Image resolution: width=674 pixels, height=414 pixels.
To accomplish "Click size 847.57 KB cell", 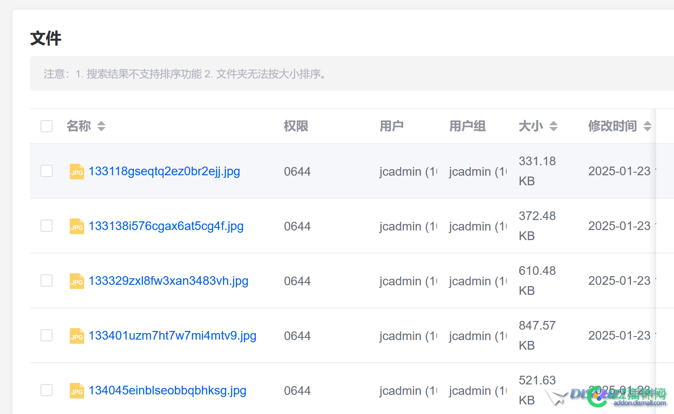I will click(537, 336).
